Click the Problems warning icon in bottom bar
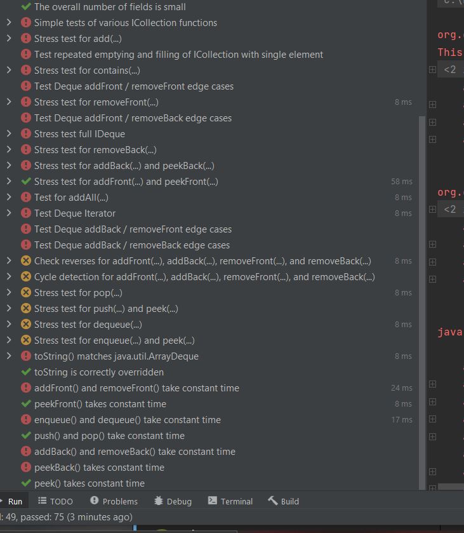 (95, 501)
